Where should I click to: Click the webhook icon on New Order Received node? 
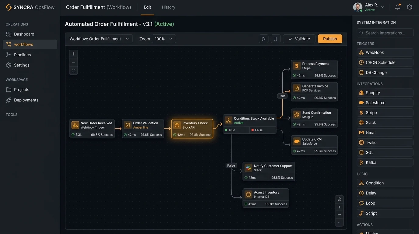click(x=75, y=125)
